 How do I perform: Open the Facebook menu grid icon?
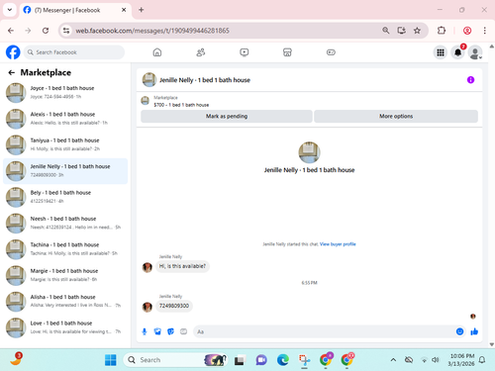click(x=441, y=52)
